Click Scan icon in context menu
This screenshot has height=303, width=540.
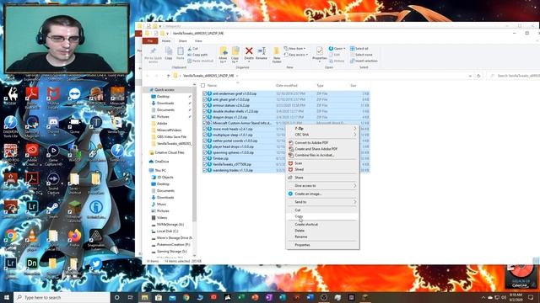coord(290,163)
